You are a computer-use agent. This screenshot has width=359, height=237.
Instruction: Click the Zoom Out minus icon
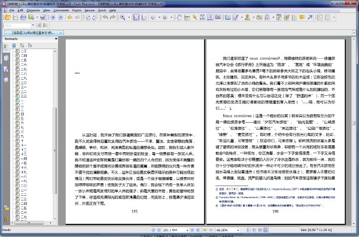pos(153,17)
